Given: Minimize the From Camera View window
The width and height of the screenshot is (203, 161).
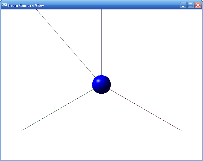Looking at the screenshot, I should point(183,5).
